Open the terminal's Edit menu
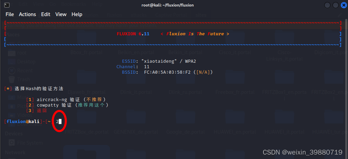 pyautogui.click(x=45, y=14)
